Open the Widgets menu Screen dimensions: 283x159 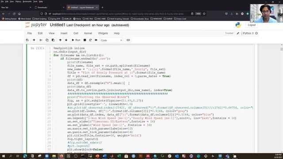click(103, 34)
